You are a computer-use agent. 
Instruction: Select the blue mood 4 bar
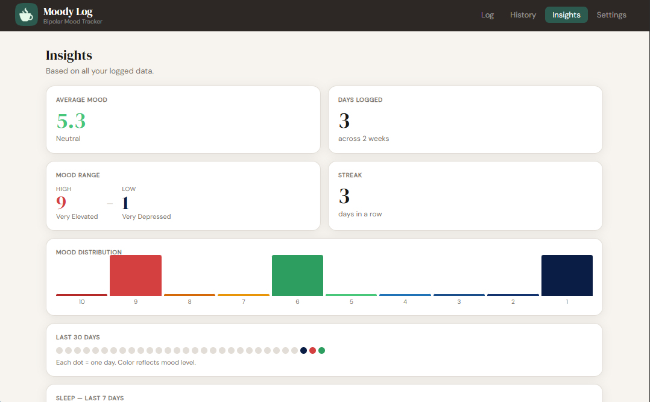(405, 294)
